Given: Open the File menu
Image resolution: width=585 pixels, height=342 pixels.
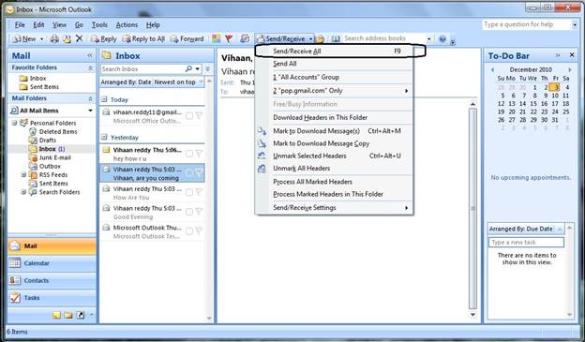Looking at the screenshot, I should click(x=20, y=24).
